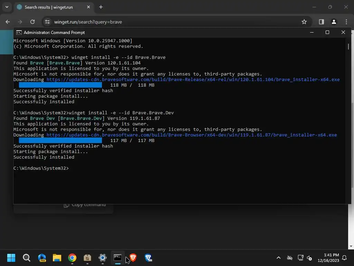The image size is (354, 266).
Task: Click the 117 MB download progress bar
Action: coord(60,141)
